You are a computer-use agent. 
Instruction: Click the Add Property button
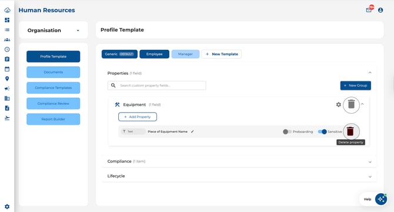138,117
